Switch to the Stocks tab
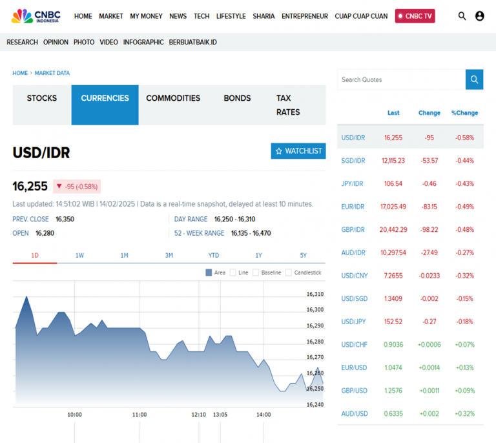Image resolution: width=496 pixels, height=443 pixels. tap(42, 99)
